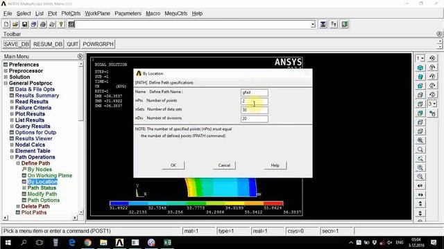Click Main Menu scroll down arrow

[81, 212]
